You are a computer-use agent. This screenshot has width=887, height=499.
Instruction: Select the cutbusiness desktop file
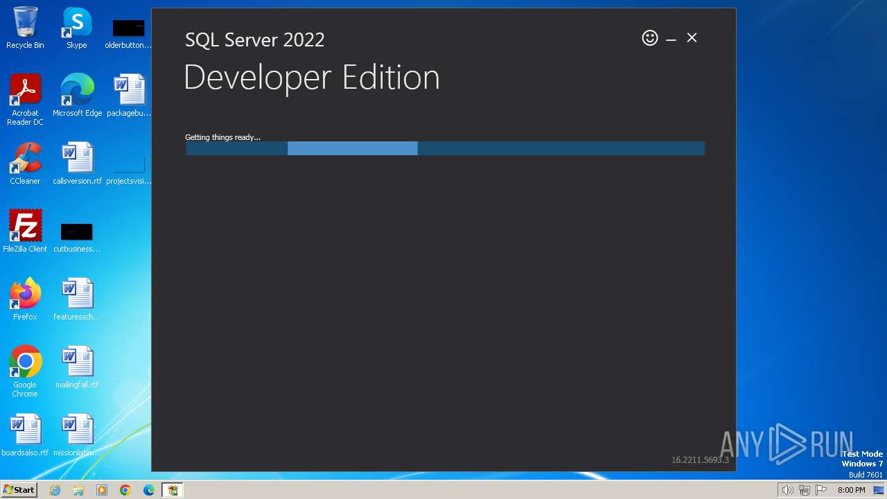click(x=77, y=238)
